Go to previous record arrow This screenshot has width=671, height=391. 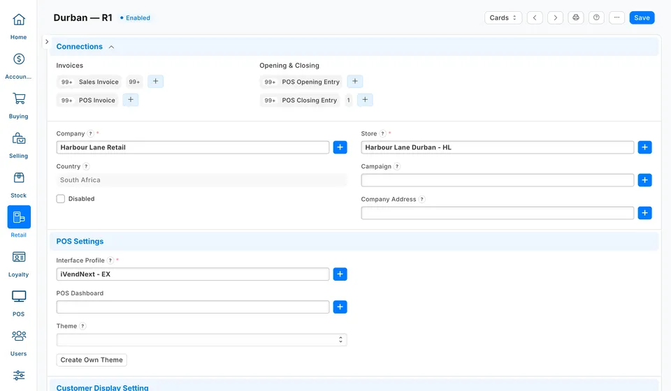coord(535,17)
